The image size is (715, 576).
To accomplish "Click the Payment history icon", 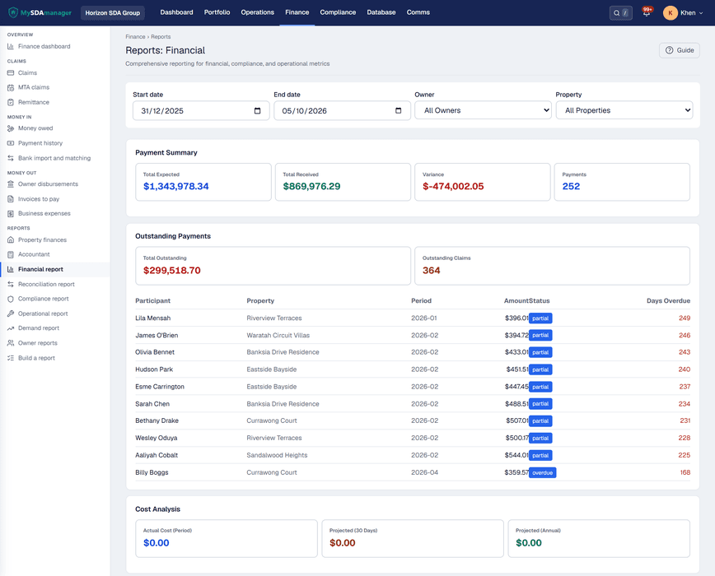I will point(11,143).
